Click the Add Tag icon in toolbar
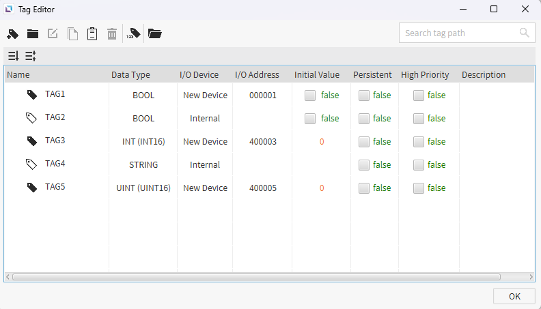 click(12, 33)
